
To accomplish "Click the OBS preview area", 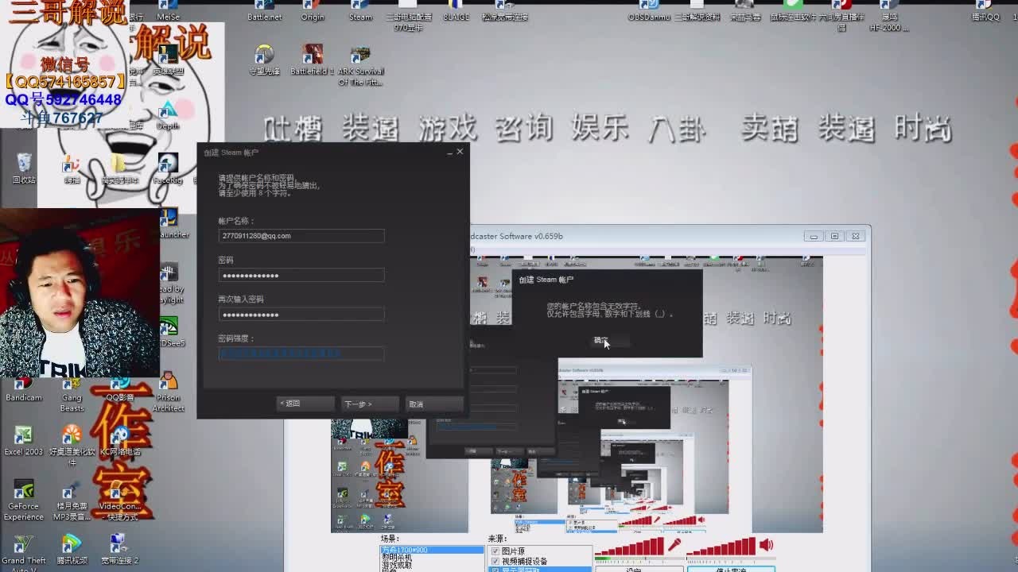I will click(x=577, y=393).
